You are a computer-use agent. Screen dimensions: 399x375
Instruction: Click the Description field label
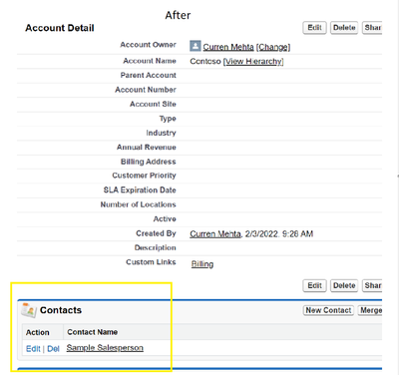coord(156,247)
